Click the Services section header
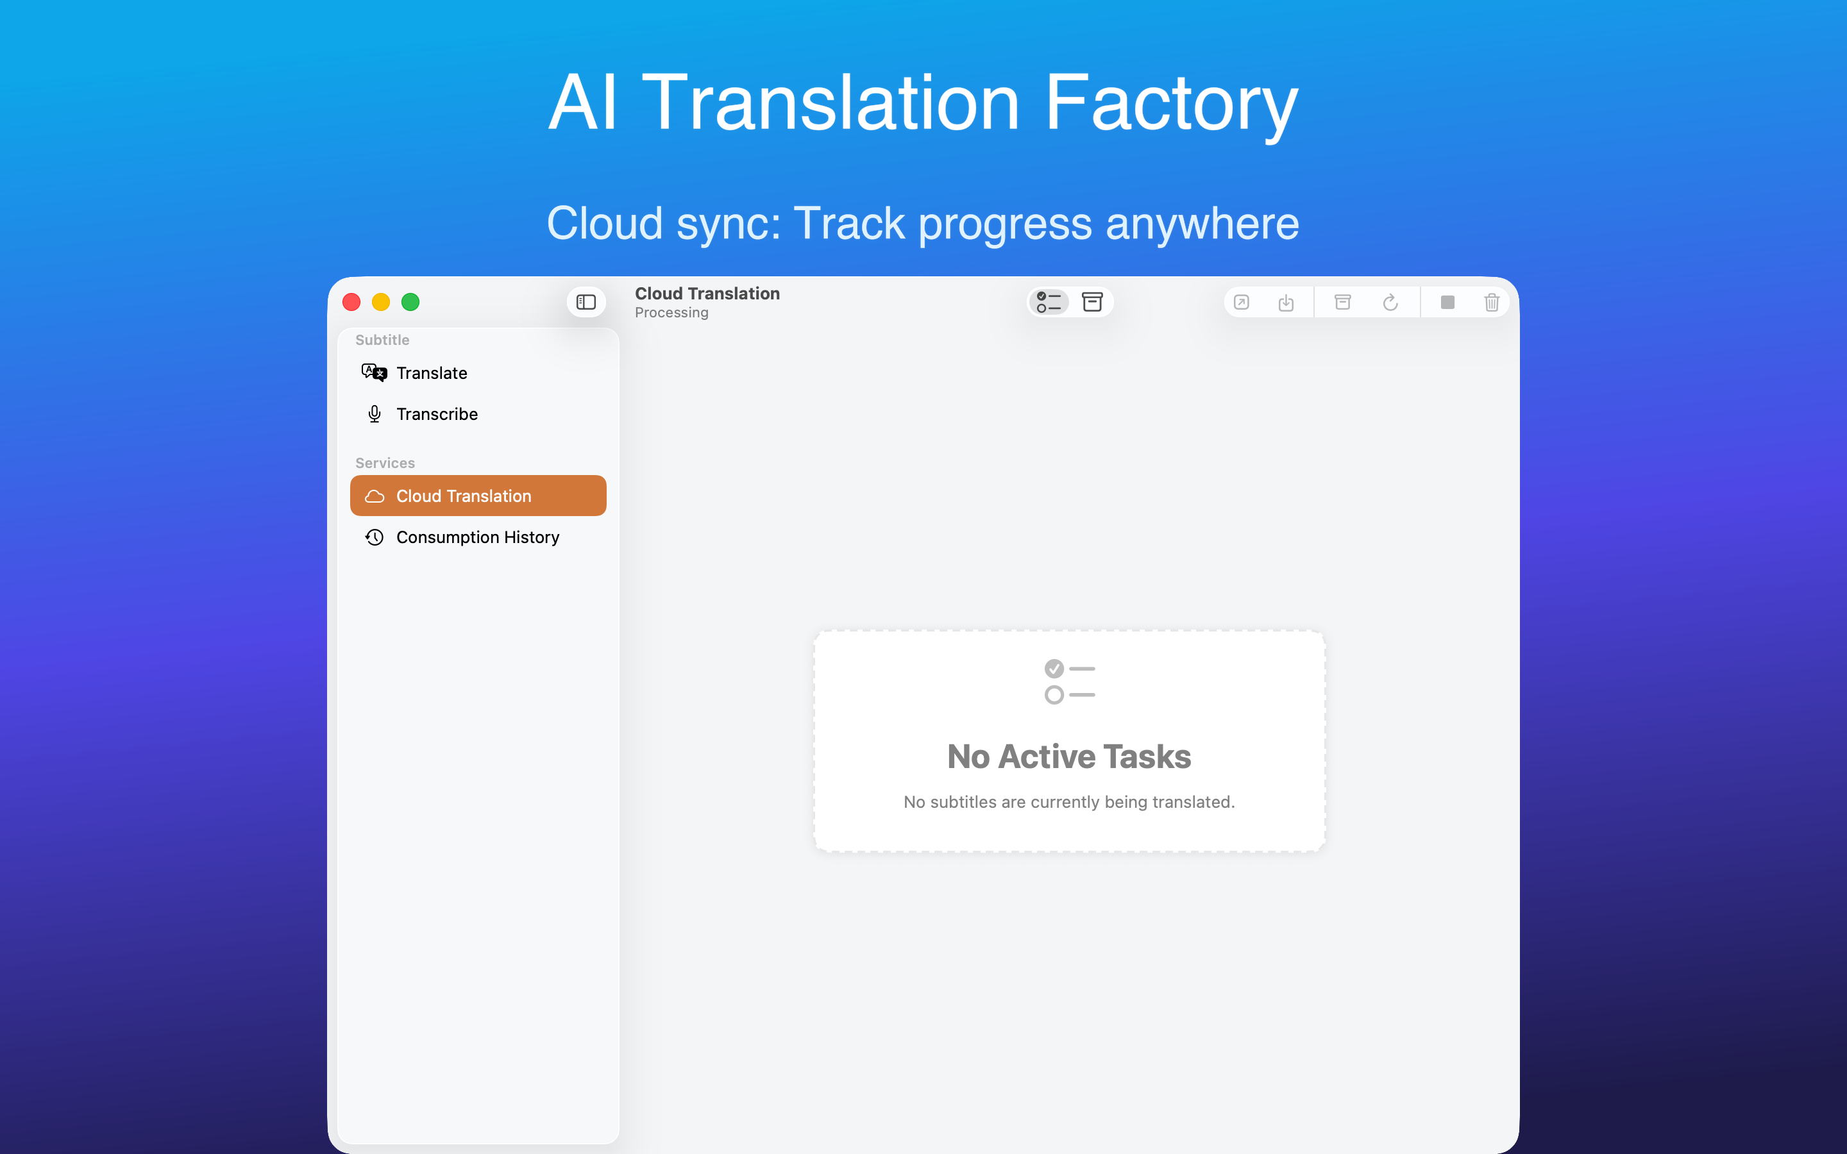Screen dimensions: 1847x1154 point(385,464)
